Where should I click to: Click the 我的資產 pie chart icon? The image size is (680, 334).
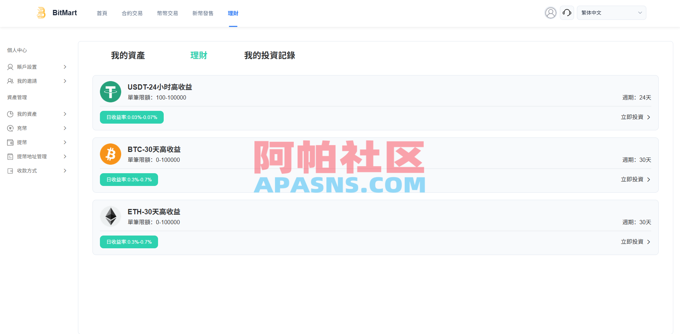[10, 114]
